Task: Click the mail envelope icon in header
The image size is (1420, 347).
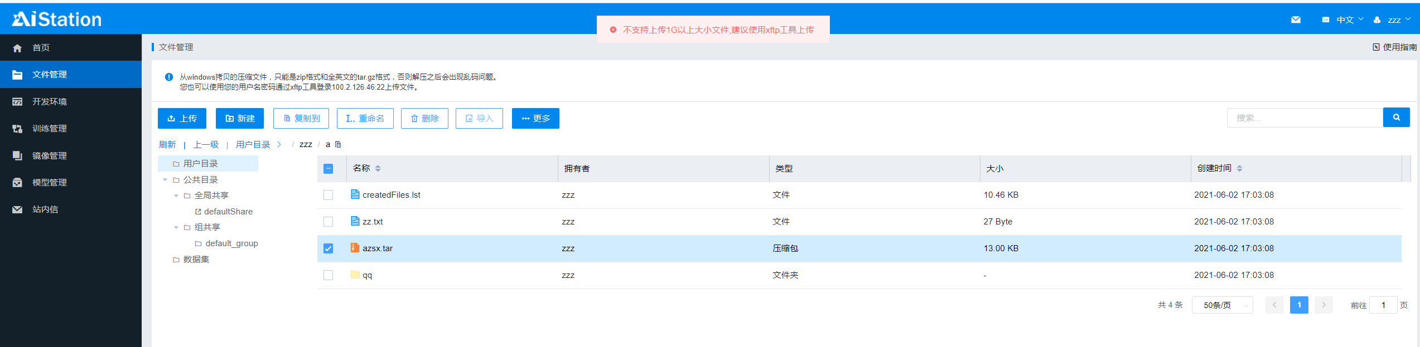Action: (x=1296, y=19)
